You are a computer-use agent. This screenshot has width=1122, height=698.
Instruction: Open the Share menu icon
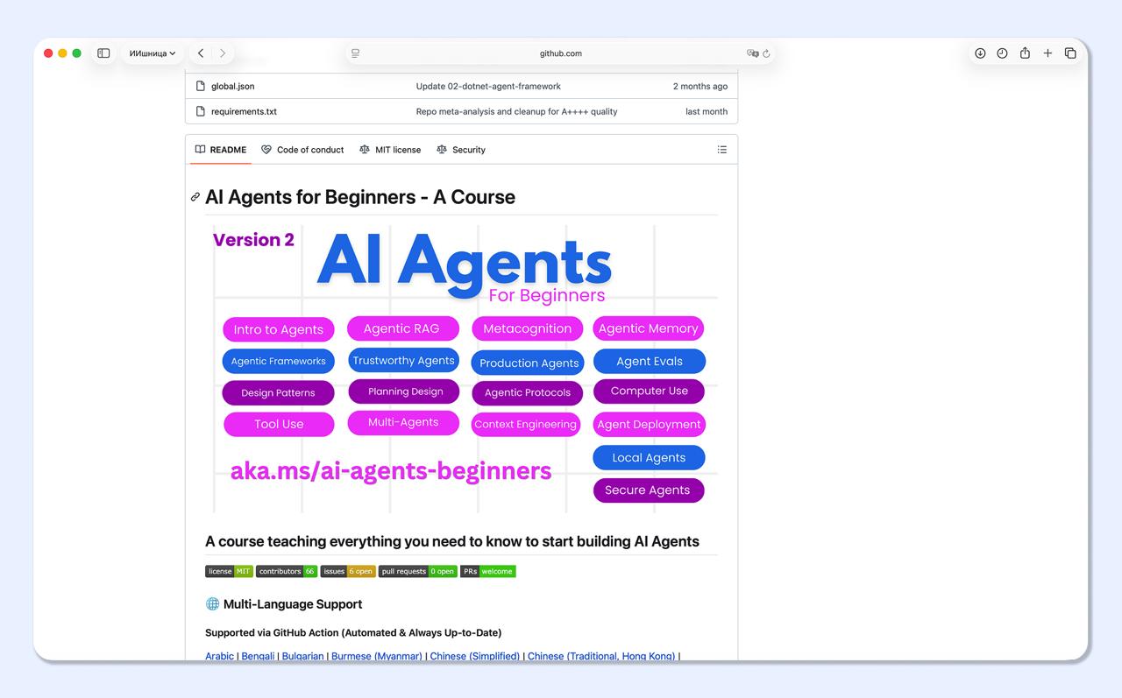(x=1025, y=53)
